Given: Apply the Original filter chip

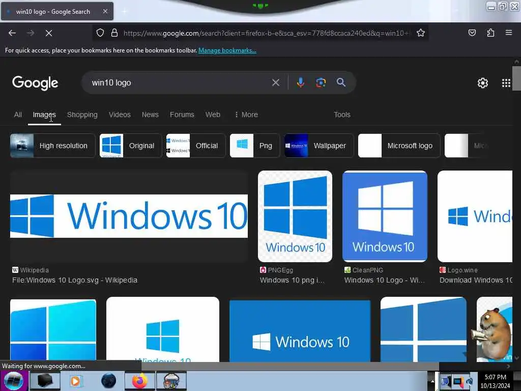Looking at the screenshot, I should click(x=131, y=146).
